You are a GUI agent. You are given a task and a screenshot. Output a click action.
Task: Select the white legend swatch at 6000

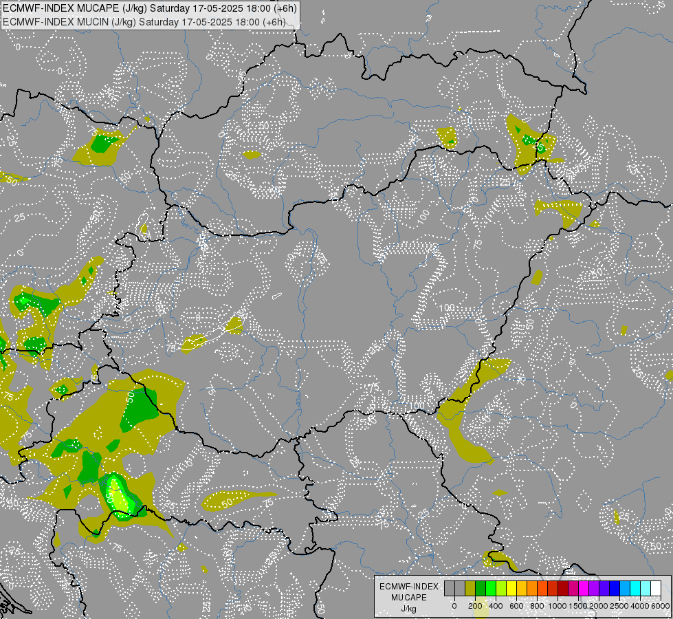point(656,588)
